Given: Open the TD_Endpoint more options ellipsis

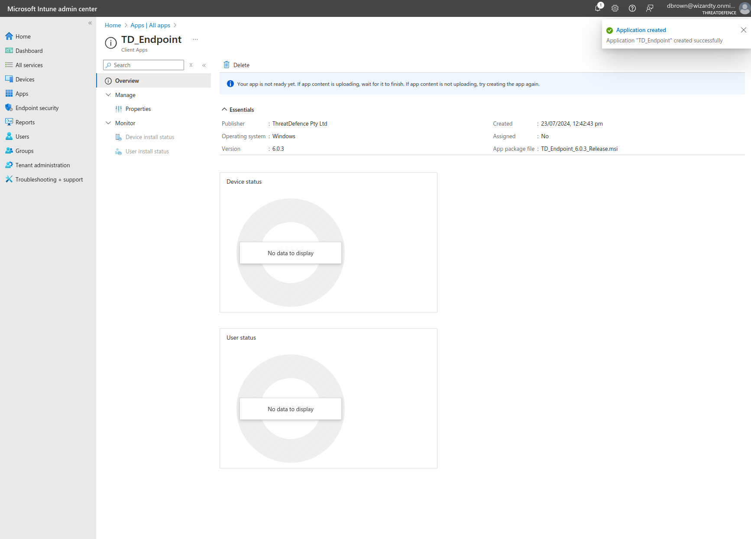Looking at the screenshot, I should click(195, 39).
